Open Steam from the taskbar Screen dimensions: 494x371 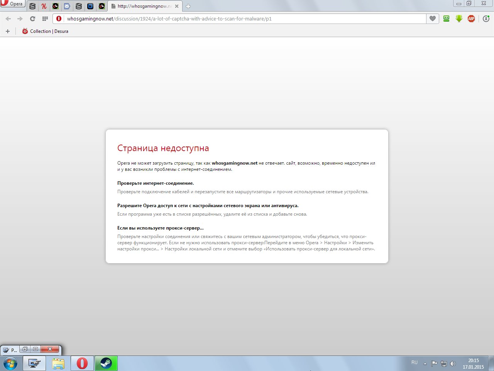pyautogui.click(x=106, y=363)
